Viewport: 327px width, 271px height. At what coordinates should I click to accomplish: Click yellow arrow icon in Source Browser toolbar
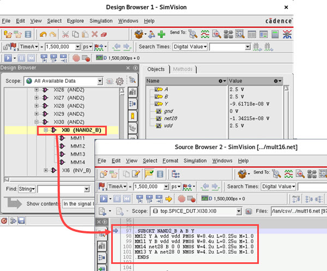click(168, 199)
